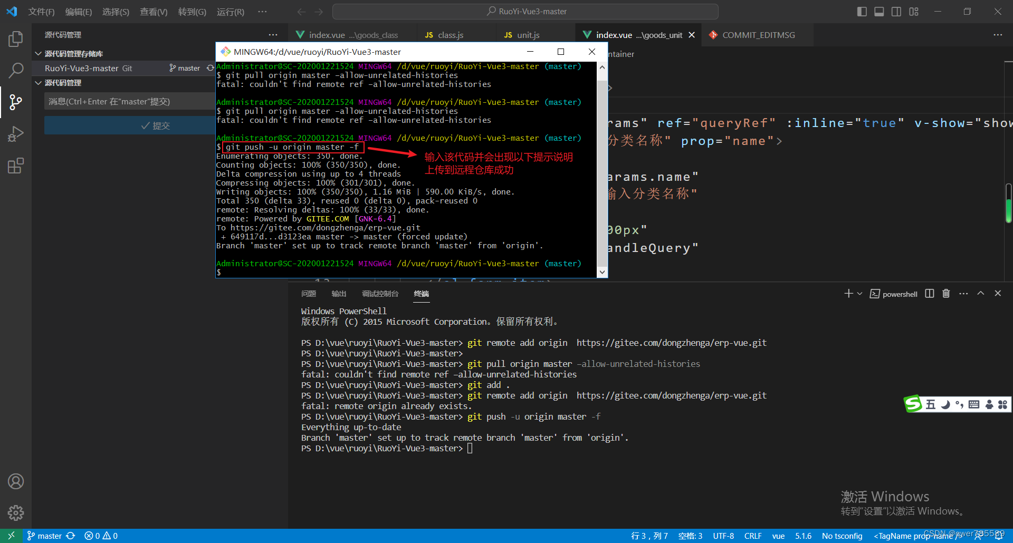Open editor tab bar more actions menu
Image resolution: width=1013 pixels, height=543 pixels.
(x=998, y=35)
